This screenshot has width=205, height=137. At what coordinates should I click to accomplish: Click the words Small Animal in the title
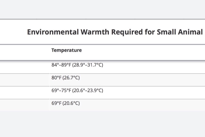tap(180, 32)
